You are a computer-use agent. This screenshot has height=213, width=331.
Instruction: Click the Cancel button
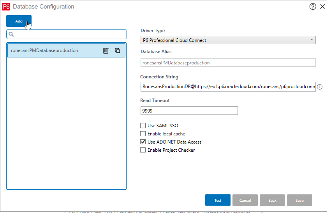click(245, 200)
